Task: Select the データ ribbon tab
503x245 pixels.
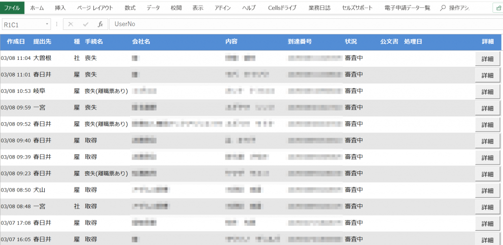Action: (153, 8)
